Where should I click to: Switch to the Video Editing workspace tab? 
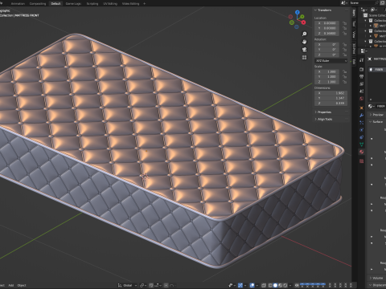click(130, 3)
